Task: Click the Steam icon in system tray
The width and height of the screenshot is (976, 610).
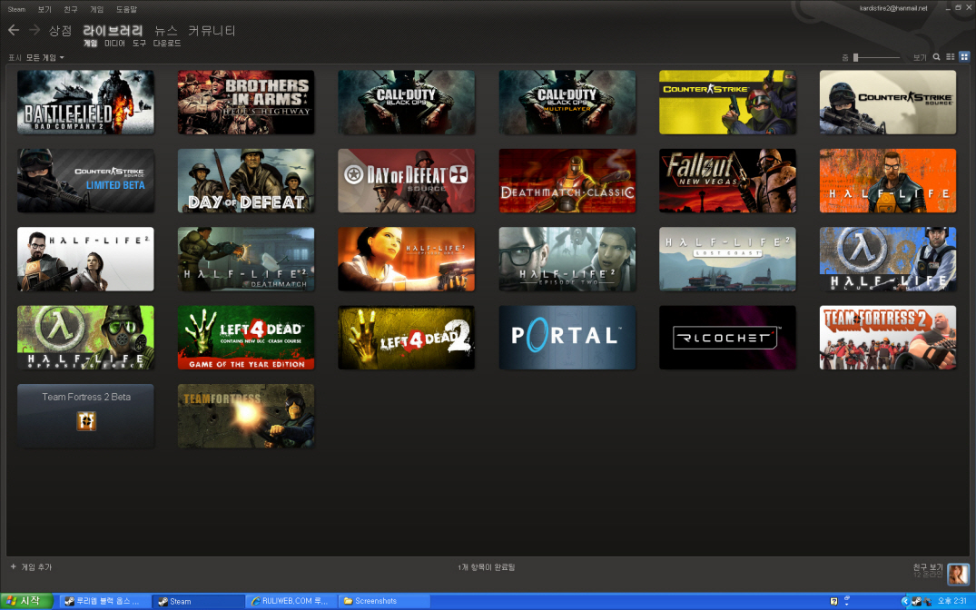Action: click(917, 601)
